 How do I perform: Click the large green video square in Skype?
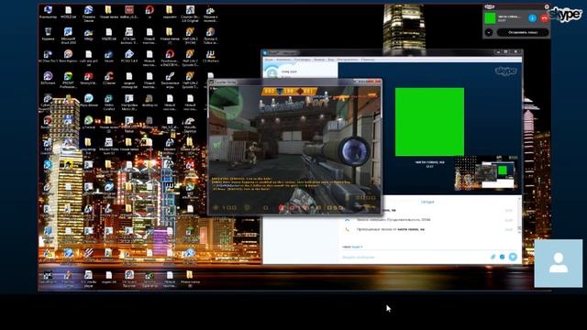(x=429, y=122)
